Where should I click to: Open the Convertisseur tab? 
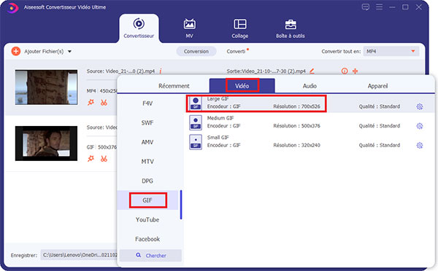[139, 28]
